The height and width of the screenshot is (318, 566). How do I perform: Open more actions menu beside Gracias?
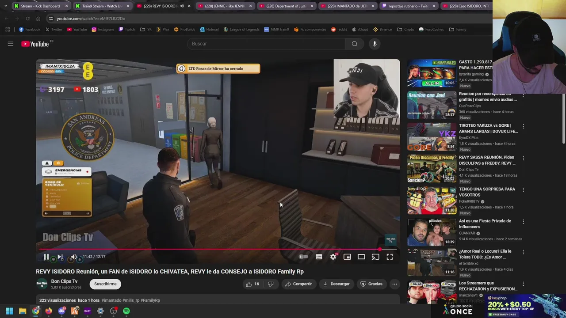[x=394, y=284]
